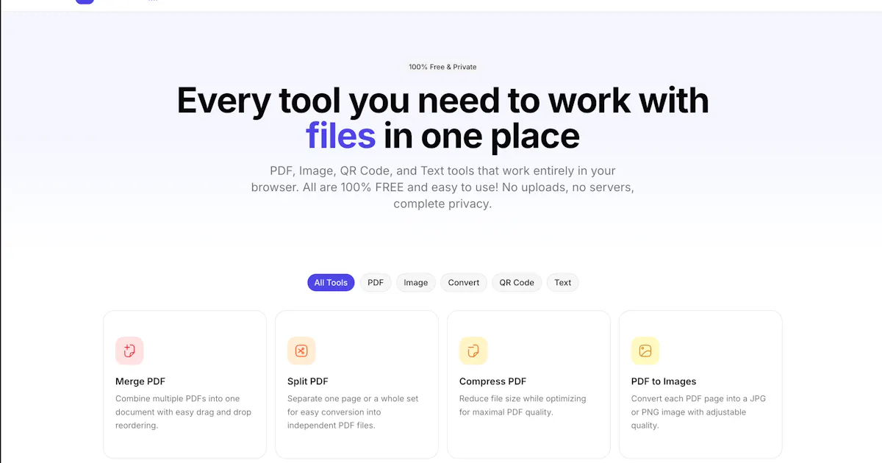Click the Merge PDF card icon
The width and height of the screenshot is (882, 463).
(x=129, y=351)
